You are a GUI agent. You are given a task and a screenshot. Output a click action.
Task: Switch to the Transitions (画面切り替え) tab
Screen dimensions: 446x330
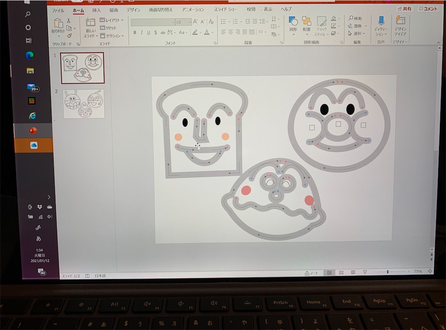click(x=161, y=10)
